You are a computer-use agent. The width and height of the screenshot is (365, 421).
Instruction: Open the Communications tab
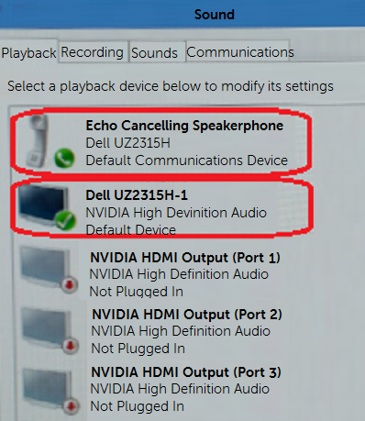point(238,51)
